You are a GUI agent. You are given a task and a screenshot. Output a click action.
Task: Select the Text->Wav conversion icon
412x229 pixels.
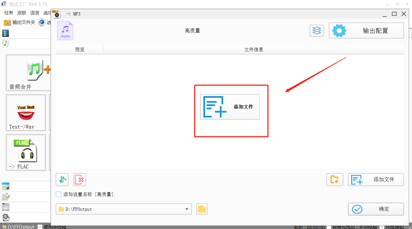click(26, 113)
